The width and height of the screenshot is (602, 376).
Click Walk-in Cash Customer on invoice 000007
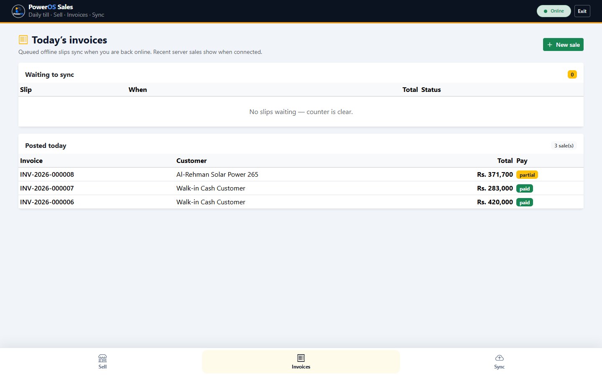pos(211,188)
